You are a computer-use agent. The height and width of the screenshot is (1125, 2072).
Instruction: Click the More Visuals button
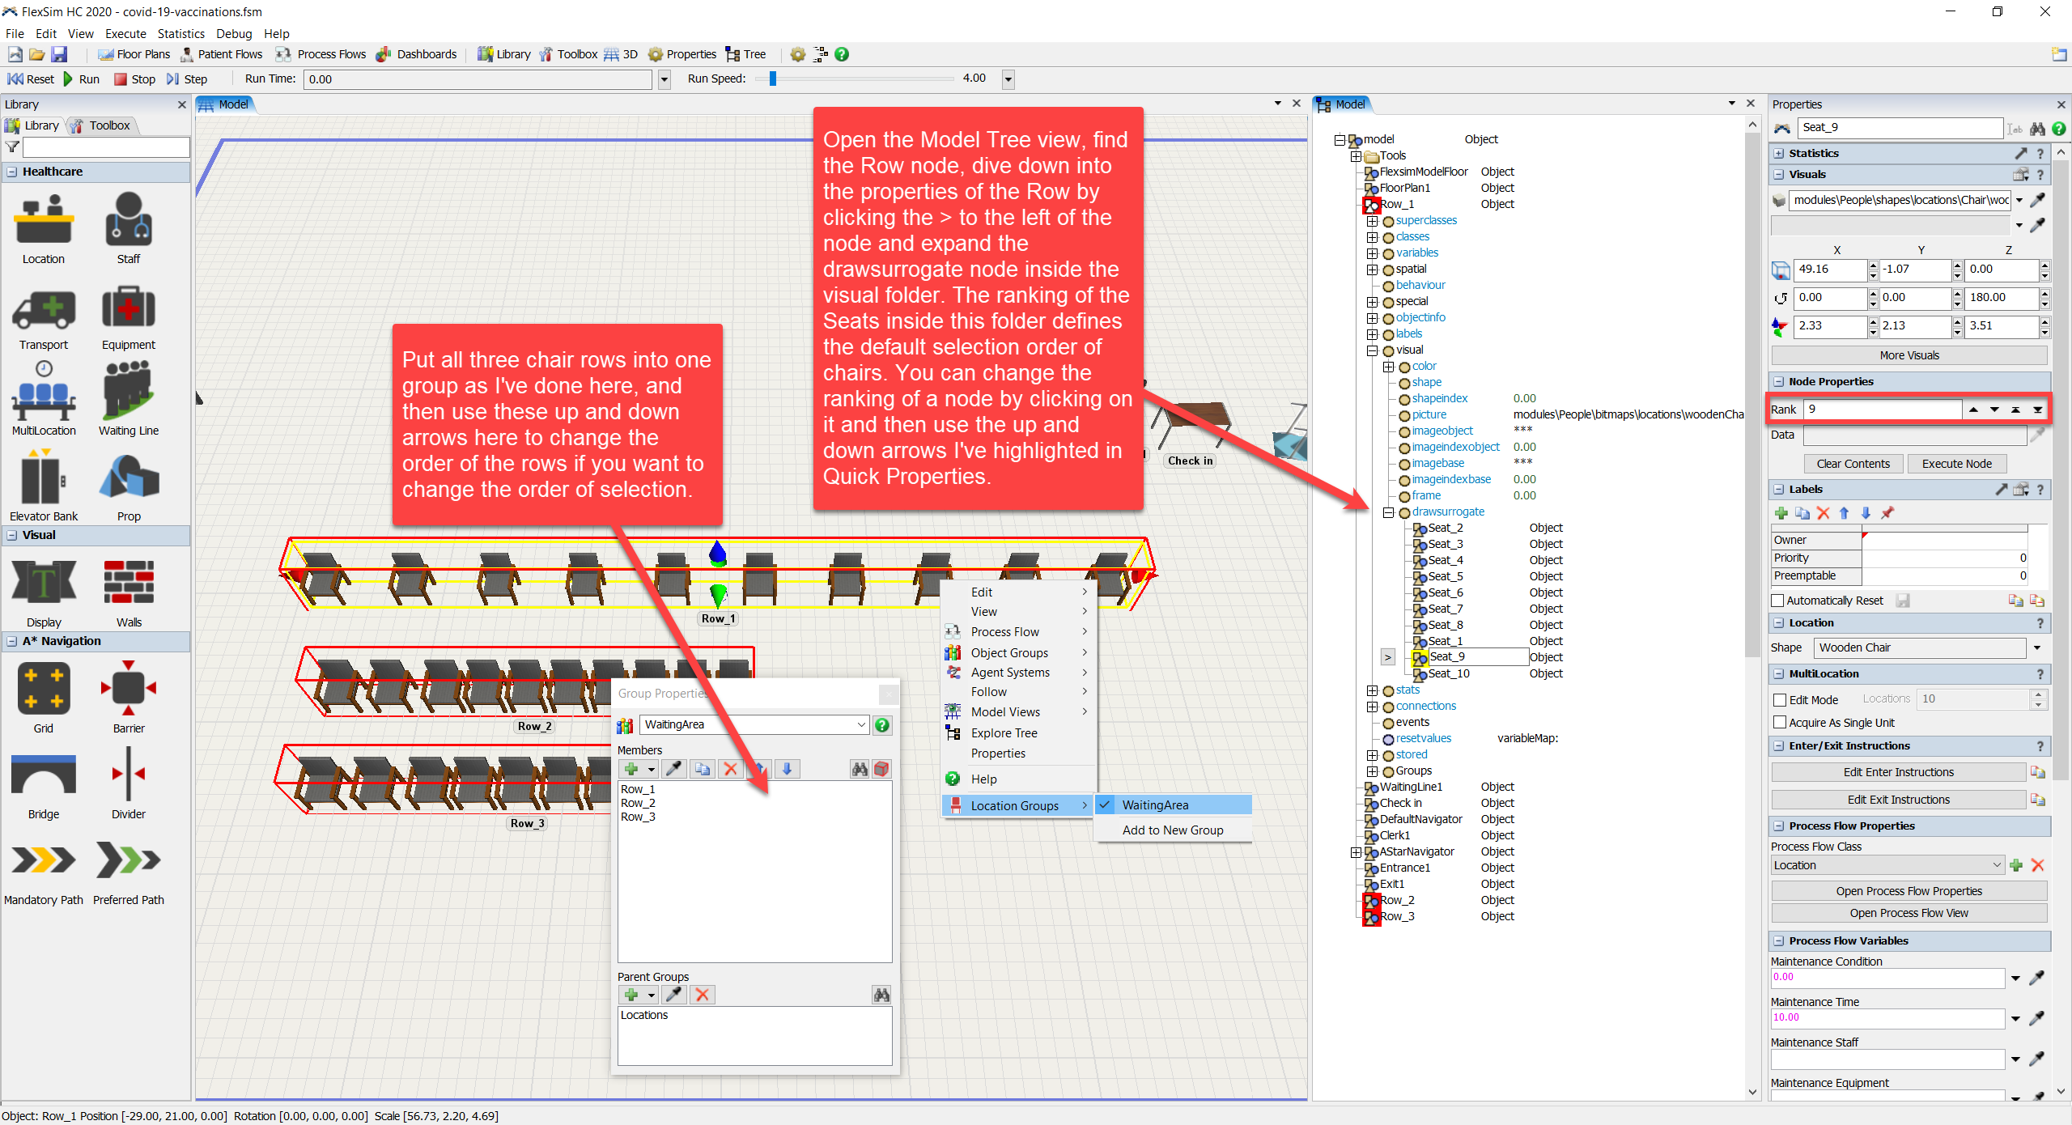tap(1909, 355)
